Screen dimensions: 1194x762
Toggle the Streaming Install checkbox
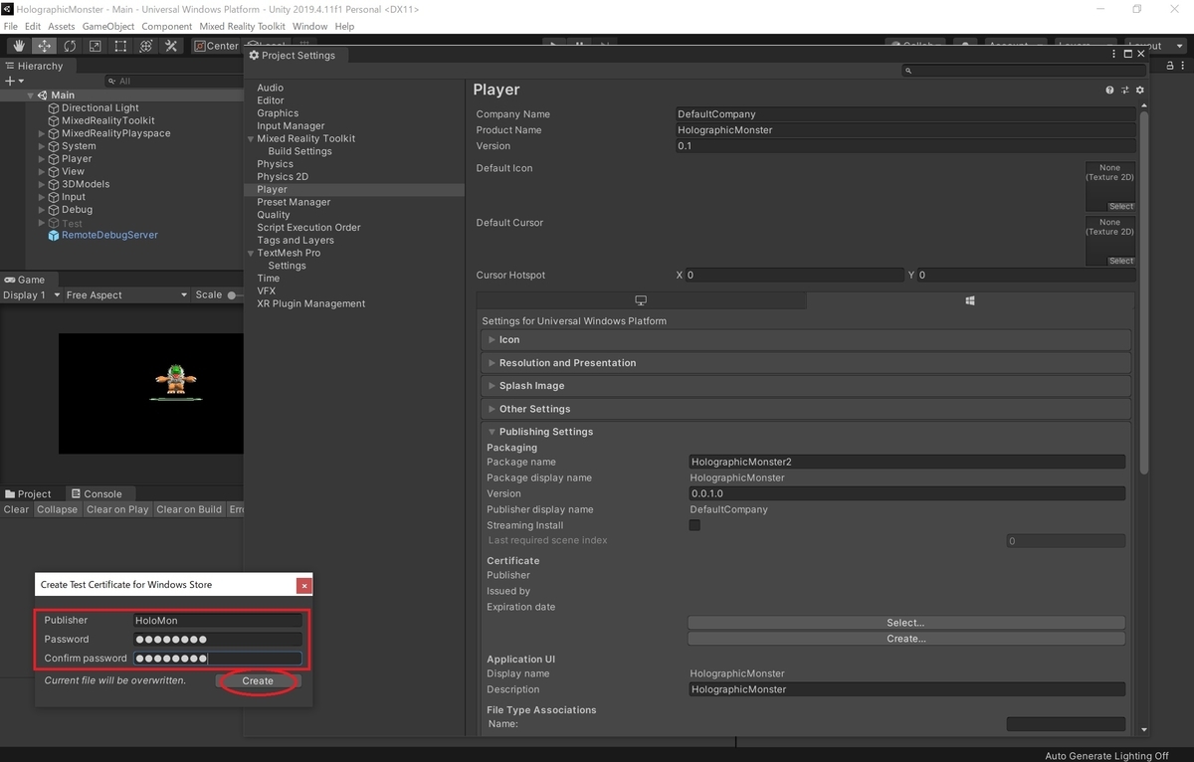[695, 525]
